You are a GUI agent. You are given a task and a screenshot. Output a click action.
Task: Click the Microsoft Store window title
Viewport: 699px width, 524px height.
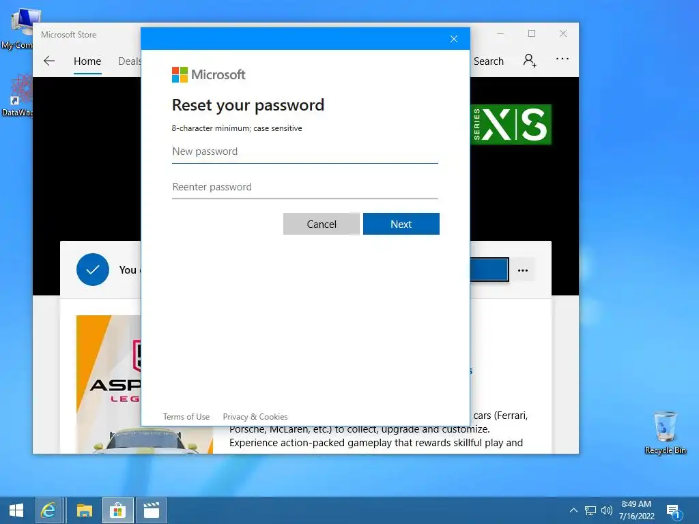coord(69,35)
